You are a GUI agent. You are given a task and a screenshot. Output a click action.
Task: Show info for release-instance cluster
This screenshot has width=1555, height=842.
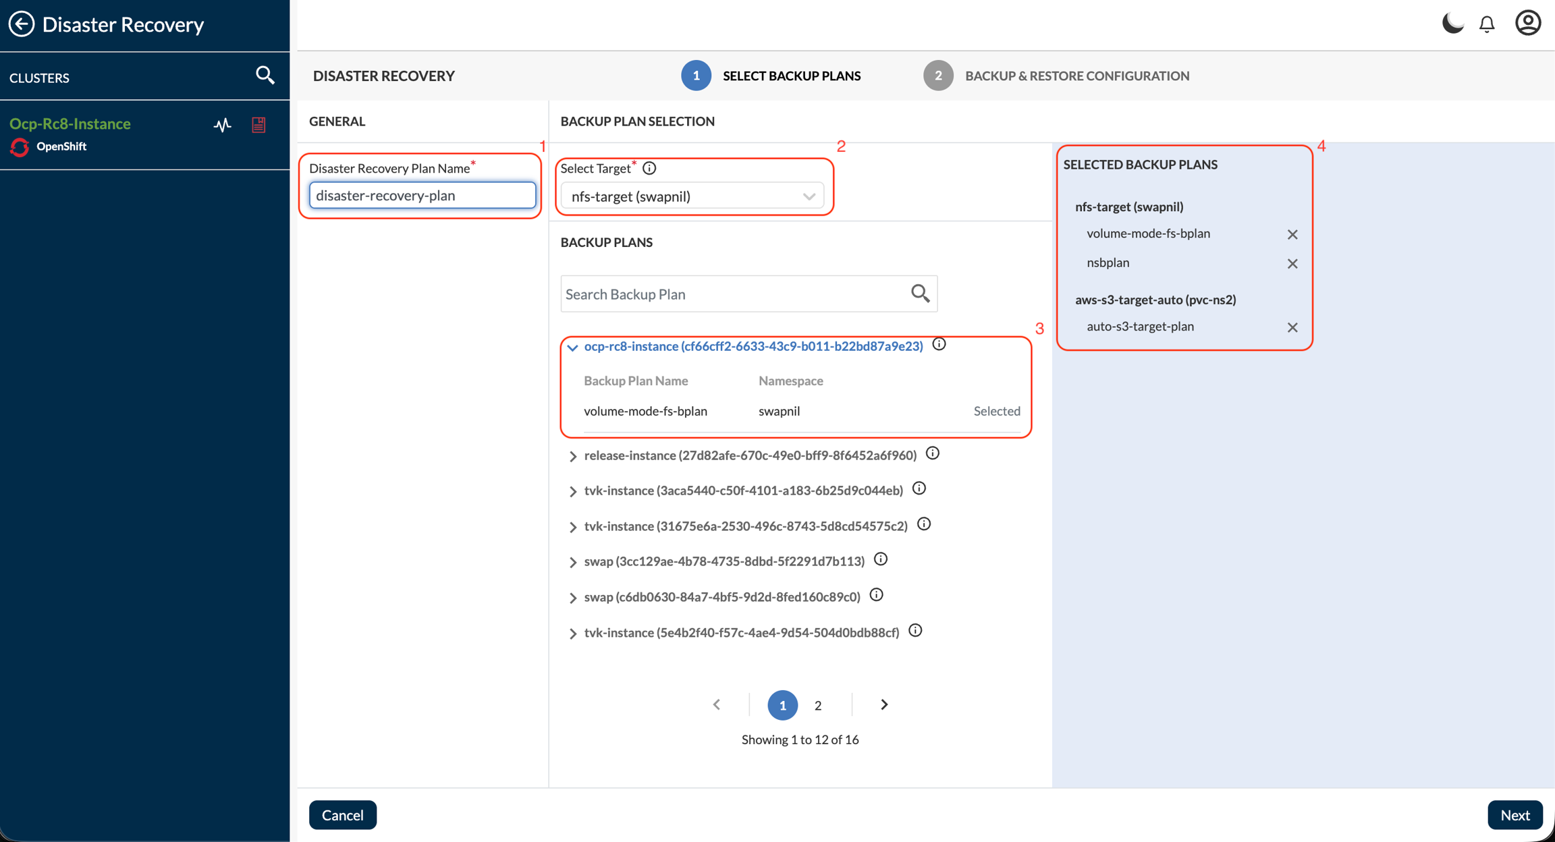pyautogui.click(x=932, y=453)
